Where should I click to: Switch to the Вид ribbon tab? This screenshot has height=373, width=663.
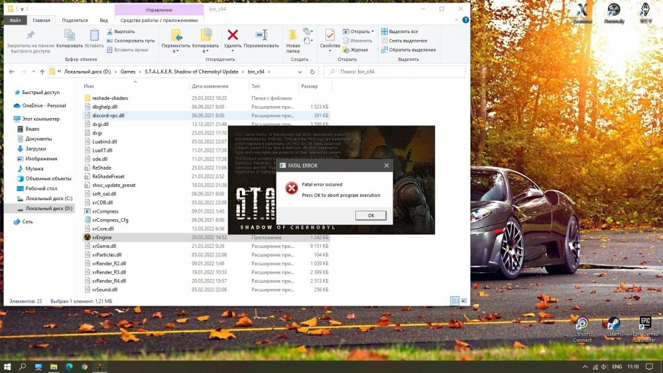pyautogui.click(x=103, y=21)
